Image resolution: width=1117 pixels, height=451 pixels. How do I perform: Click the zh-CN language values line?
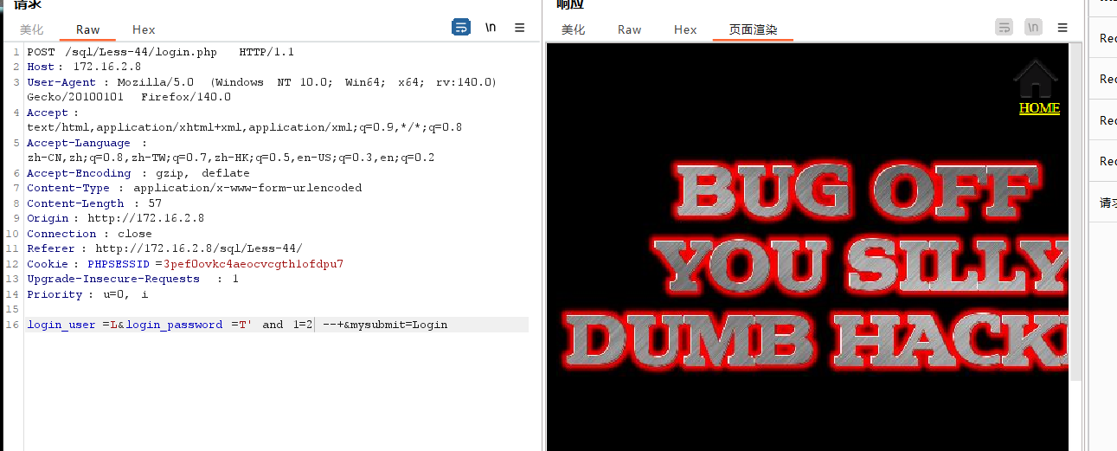[x=231, y=158]
